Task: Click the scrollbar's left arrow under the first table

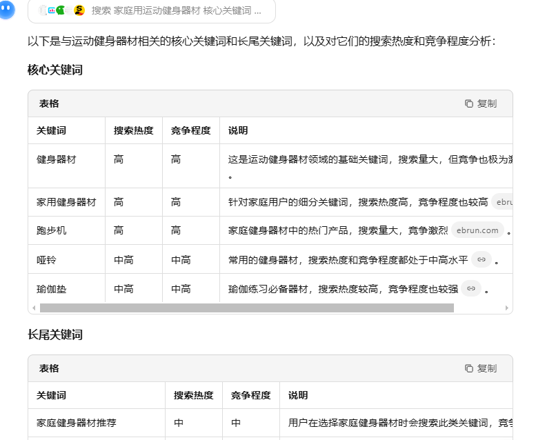Action: tap(34, 308)
